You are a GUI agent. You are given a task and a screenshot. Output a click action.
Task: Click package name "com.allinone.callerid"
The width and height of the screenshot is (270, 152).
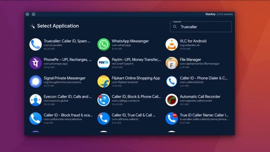coord(125,119)
